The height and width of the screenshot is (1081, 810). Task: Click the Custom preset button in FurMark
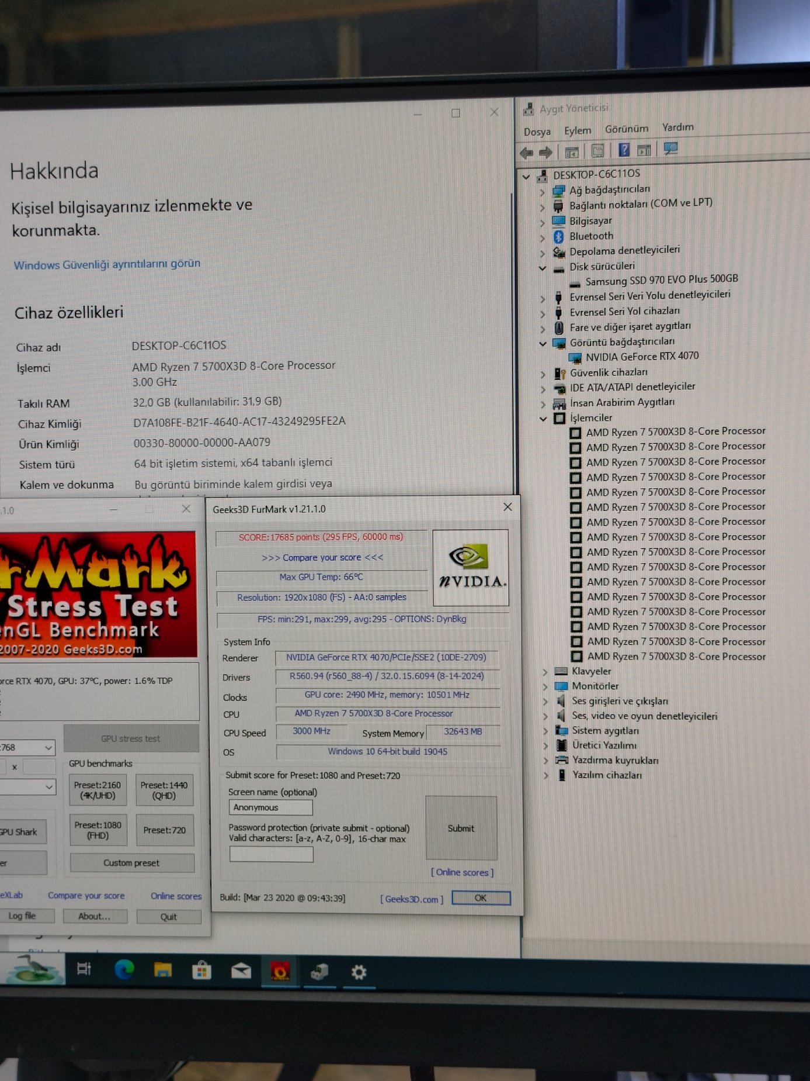(132, 863)
